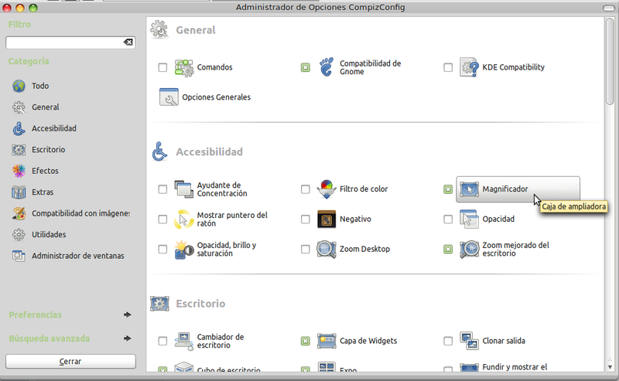Choose the Administrador de ventanas category

tap(77, 256)
